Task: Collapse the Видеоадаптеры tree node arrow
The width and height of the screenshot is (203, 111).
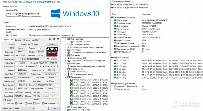Action: [x=65, y=39]
